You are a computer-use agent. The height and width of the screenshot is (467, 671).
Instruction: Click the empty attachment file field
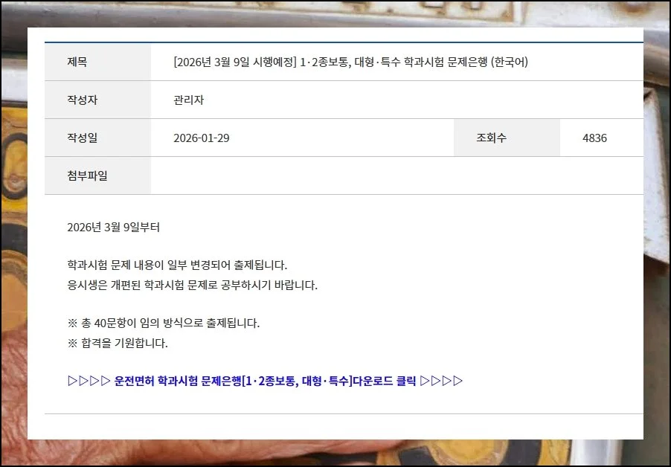pos(396,176)
